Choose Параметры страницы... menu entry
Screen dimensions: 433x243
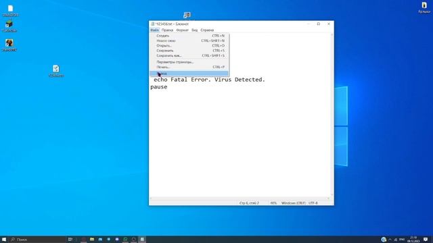[x=189, y=62]
